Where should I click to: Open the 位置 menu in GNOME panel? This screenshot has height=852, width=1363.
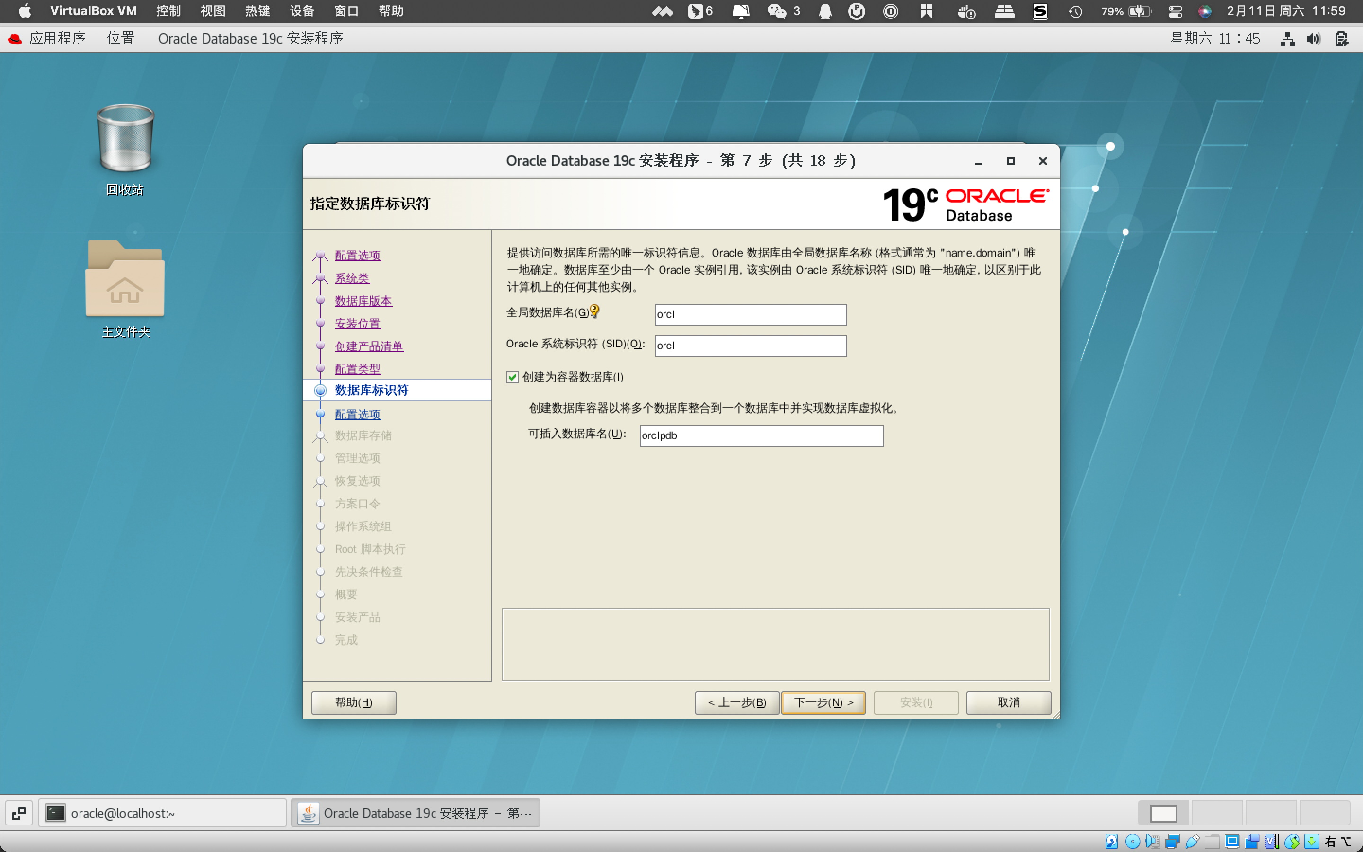[121, 38]
